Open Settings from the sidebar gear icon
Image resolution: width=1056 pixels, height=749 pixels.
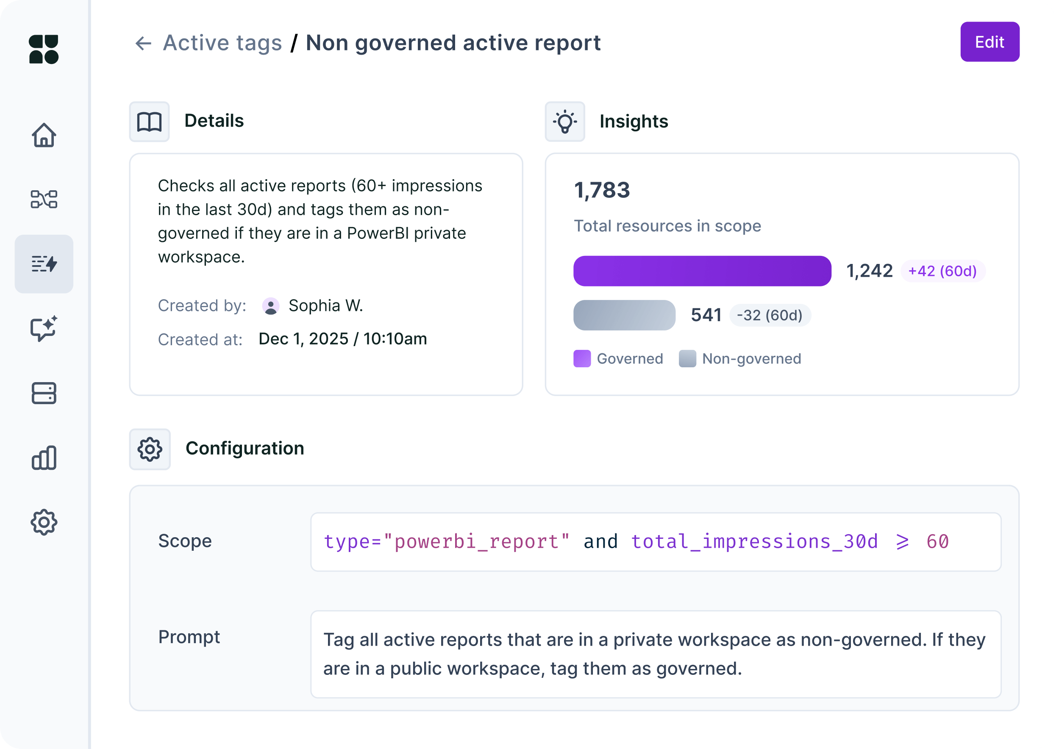(44, 522)
